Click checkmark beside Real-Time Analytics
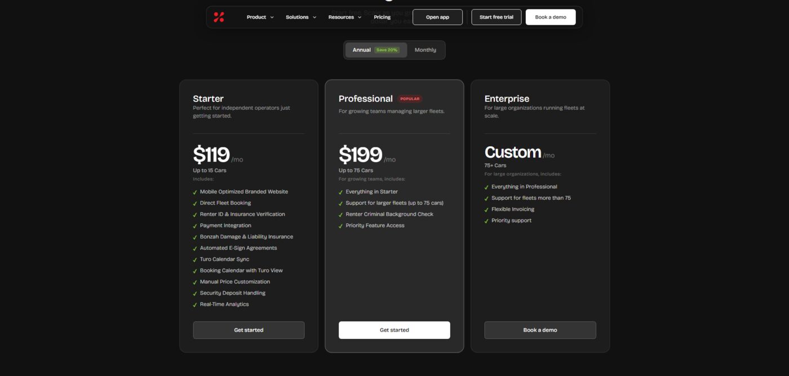The width and height of the screenshot is (789, 376). (195, 305)
